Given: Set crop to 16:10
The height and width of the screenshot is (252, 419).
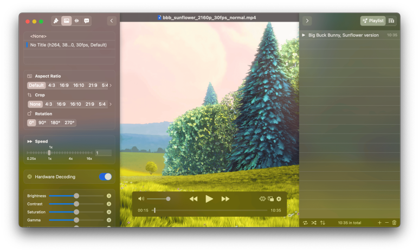Looking at the screenshot, I should click(76, 104).
